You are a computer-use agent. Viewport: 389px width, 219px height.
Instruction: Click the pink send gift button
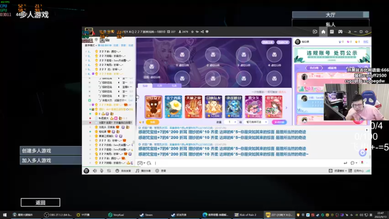279,122
